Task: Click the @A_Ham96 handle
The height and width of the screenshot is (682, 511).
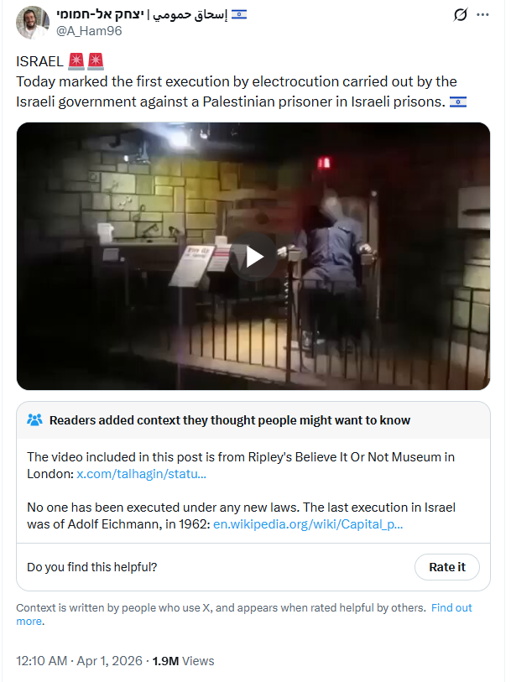Action: (89, 31)
